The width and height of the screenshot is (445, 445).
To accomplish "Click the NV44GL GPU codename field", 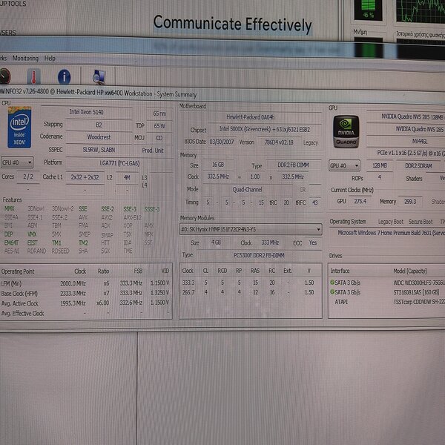I will pyautogui.click(x=406, y=141).
